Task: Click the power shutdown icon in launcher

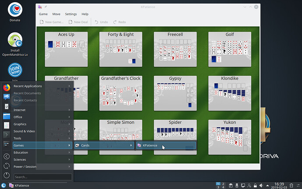Action: pyautogui.click(x=7, y=175)
